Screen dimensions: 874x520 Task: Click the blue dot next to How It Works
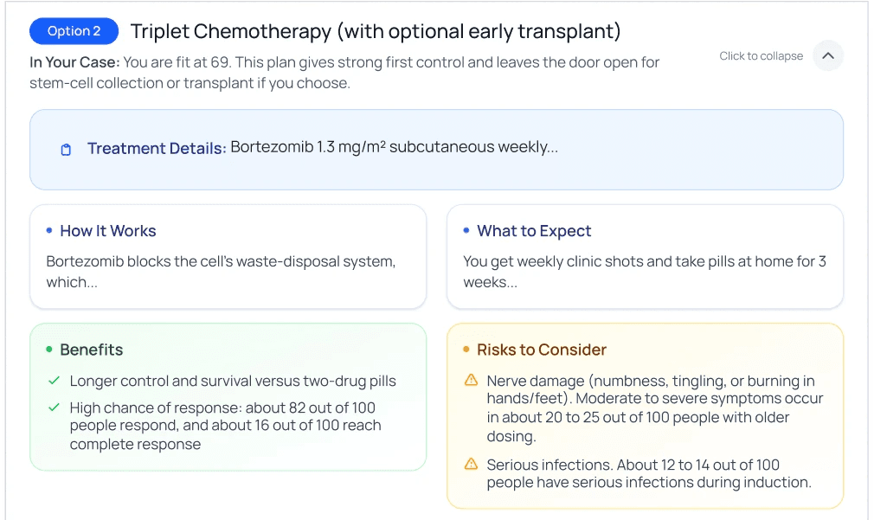pyautogui.click(x=49, y=230)
